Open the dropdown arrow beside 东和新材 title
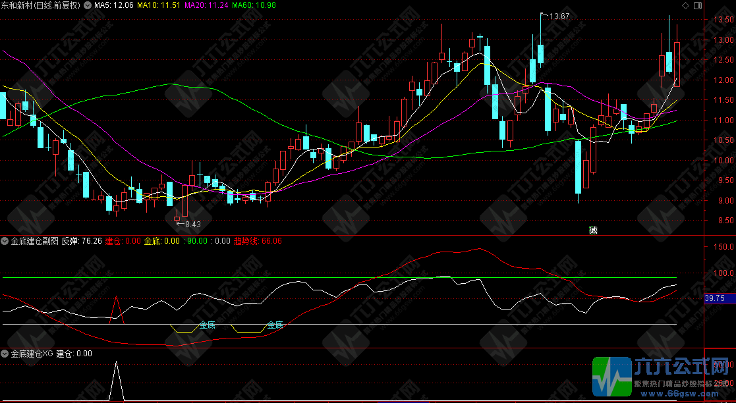Viewport: 736px width, 403px height. click(x=88, y=5)
